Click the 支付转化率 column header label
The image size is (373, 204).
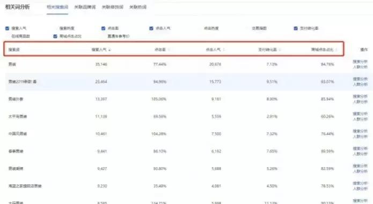click(268, 50)
